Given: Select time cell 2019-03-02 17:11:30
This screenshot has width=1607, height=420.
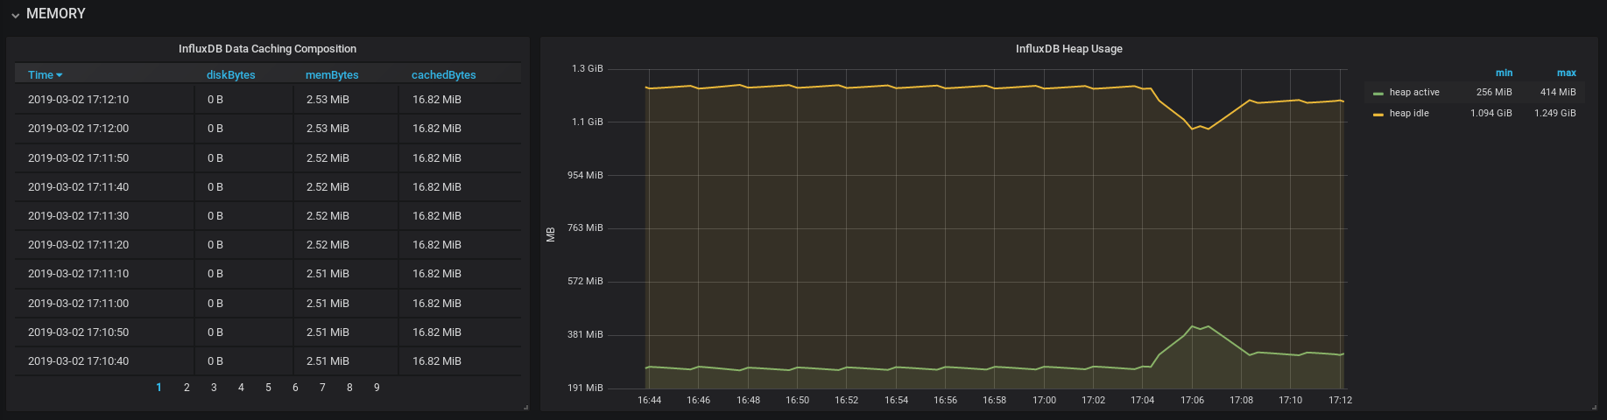Looking at the screenshot, I should (x=78, y=216).
